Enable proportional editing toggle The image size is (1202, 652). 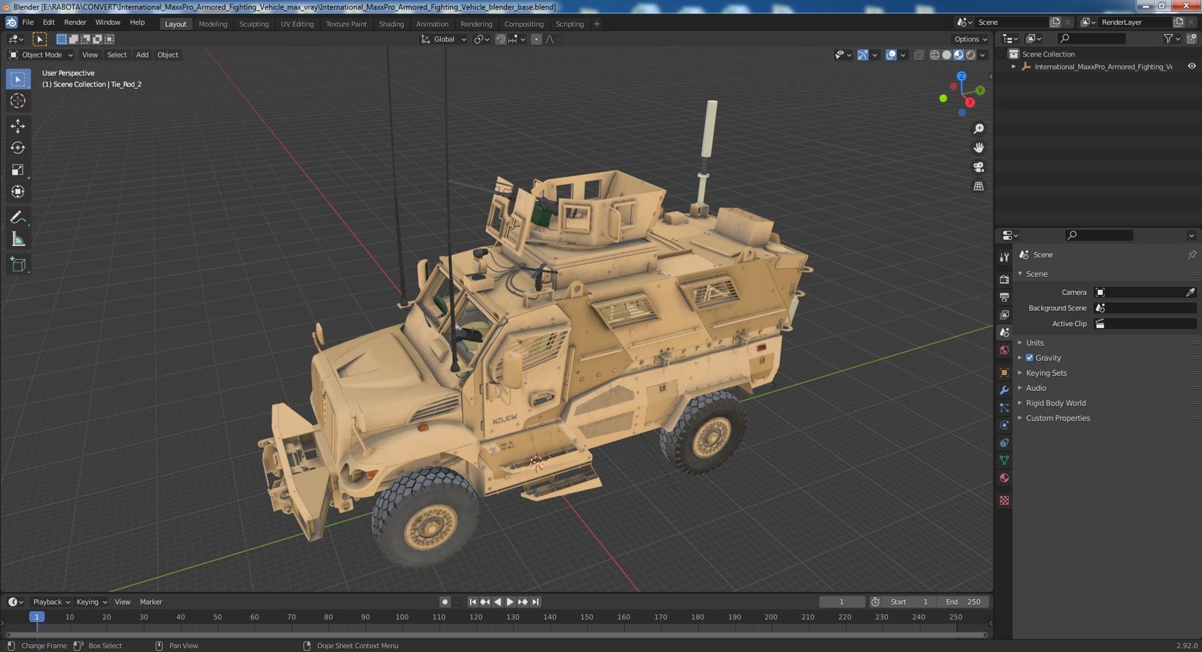click(537, 39)
